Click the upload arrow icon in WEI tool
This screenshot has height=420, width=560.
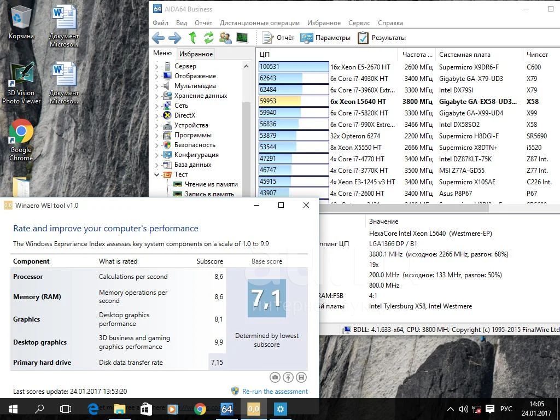[x=288, y=377]
